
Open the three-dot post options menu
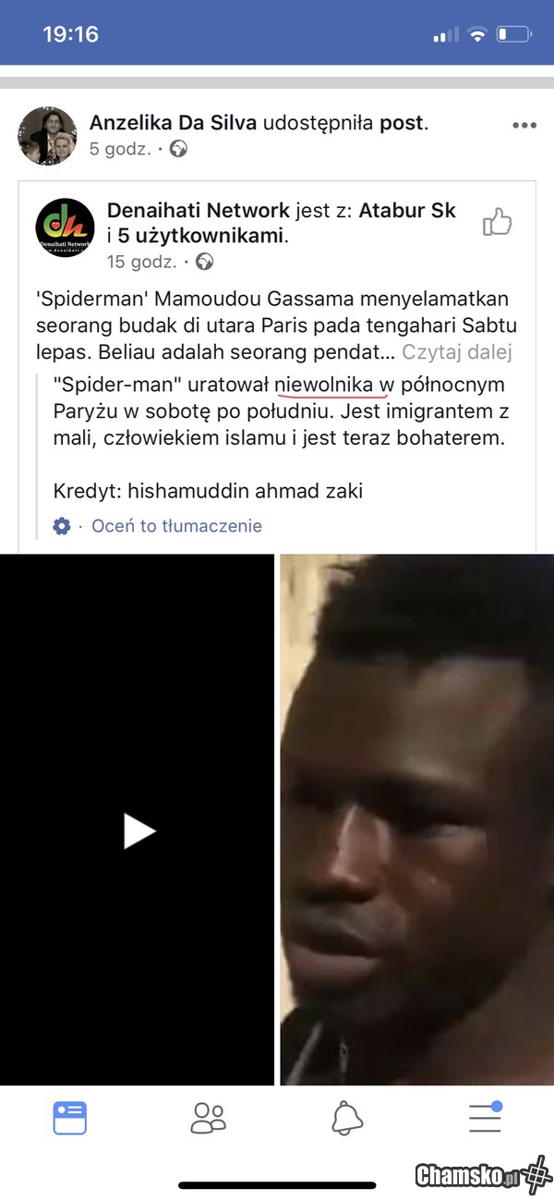[x=524, y=126]
